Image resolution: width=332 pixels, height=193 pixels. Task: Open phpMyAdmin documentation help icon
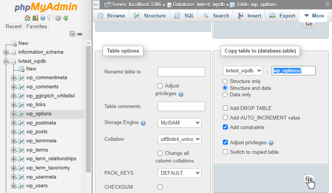point(43,18)
